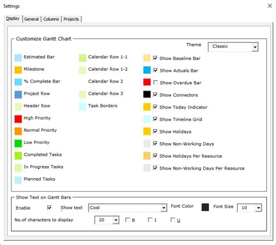Change the Normal Priority orange swatch
This screenshot has height=245, width=276.
tap(18, 131)
